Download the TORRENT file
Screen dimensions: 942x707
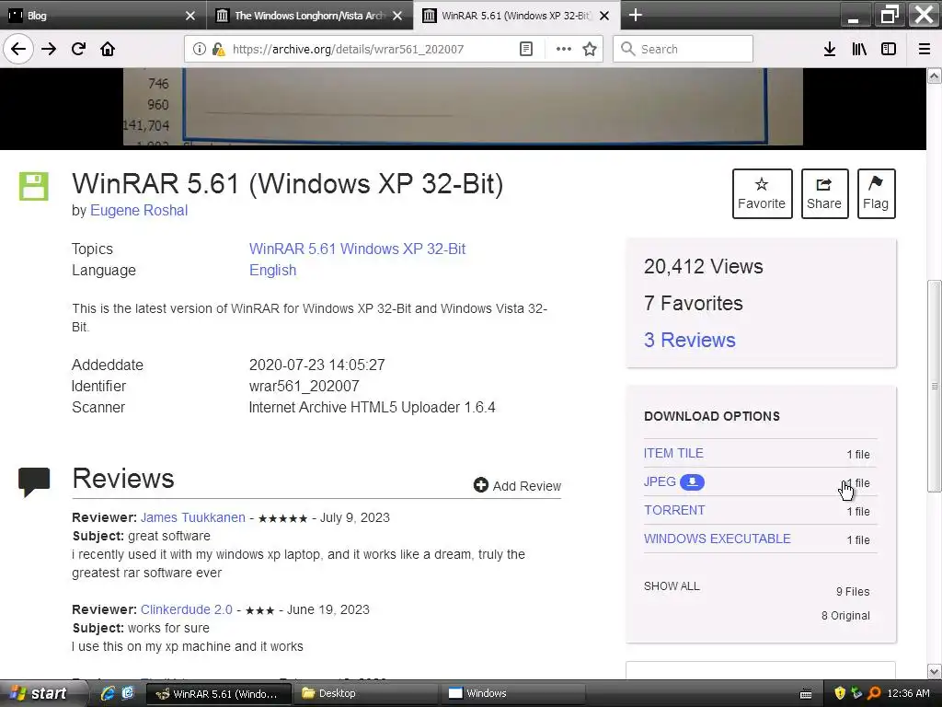[x=674, y=510]
